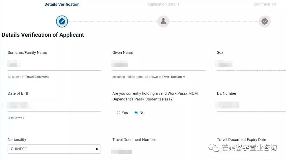
Task: Click the Confirmation checkmark step icon
Action: pyautogui.click(x=264, y=21)
